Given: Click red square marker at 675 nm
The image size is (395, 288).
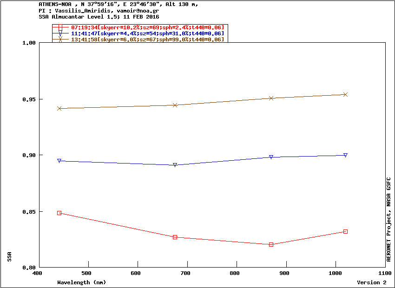Looking at the screenshot, I should 175,237.
